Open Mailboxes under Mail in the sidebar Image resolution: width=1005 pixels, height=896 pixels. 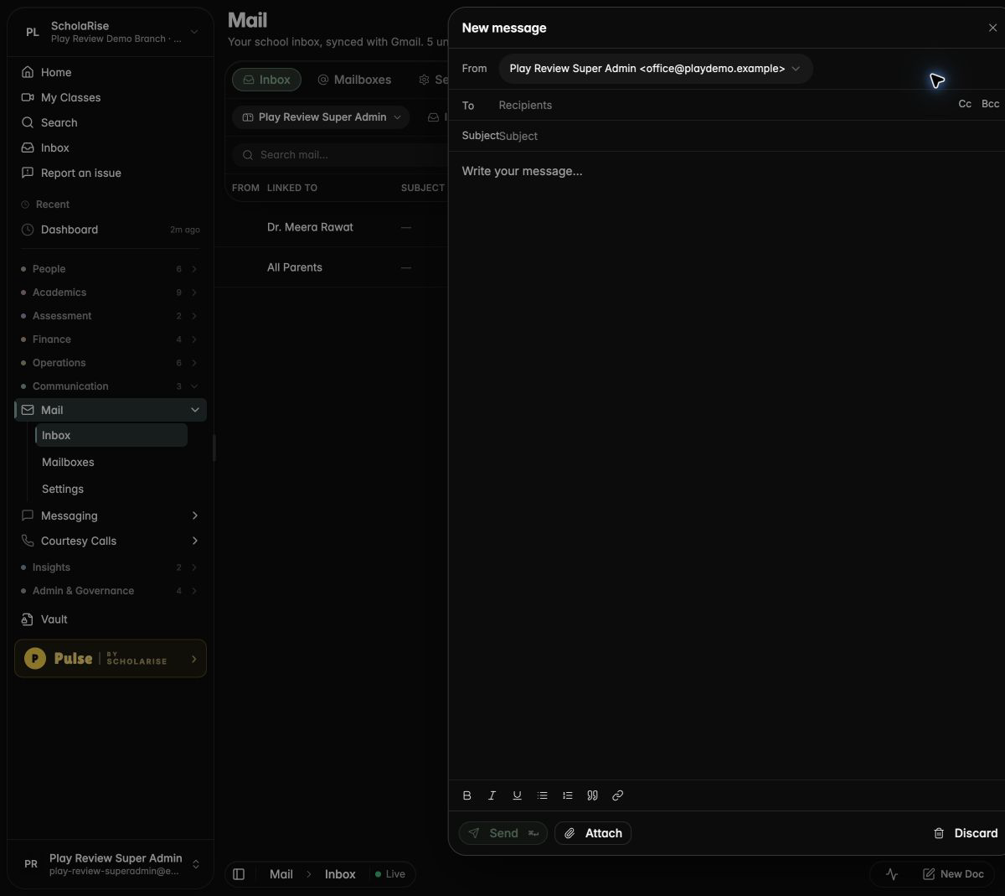point(111,462)
